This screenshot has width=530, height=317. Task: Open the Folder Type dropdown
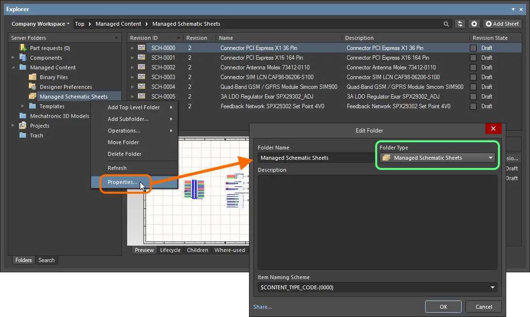(x=491, y=158)
